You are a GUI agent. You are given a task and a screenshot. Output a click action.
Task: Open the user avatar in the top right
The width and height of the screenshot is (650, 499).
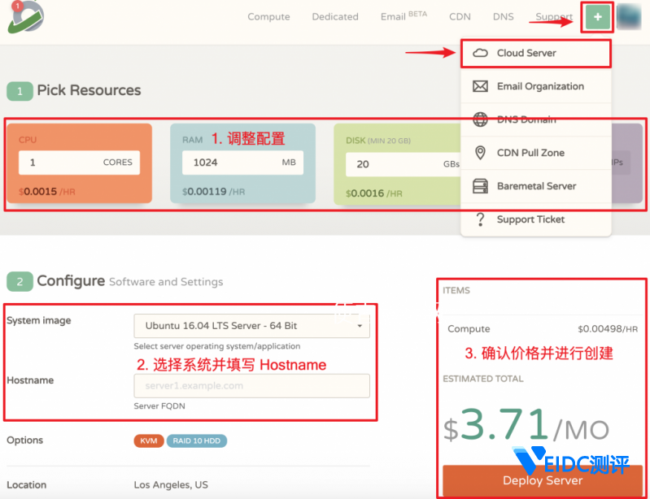pos(629,17)
